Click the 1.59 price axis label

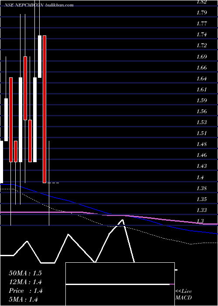pos(201,101)
